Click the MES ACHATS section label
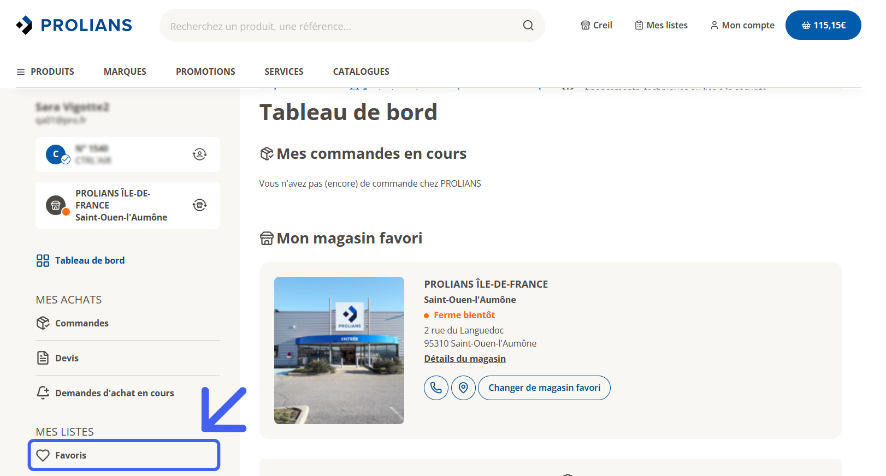886x476 pixels. click(69, 300)
